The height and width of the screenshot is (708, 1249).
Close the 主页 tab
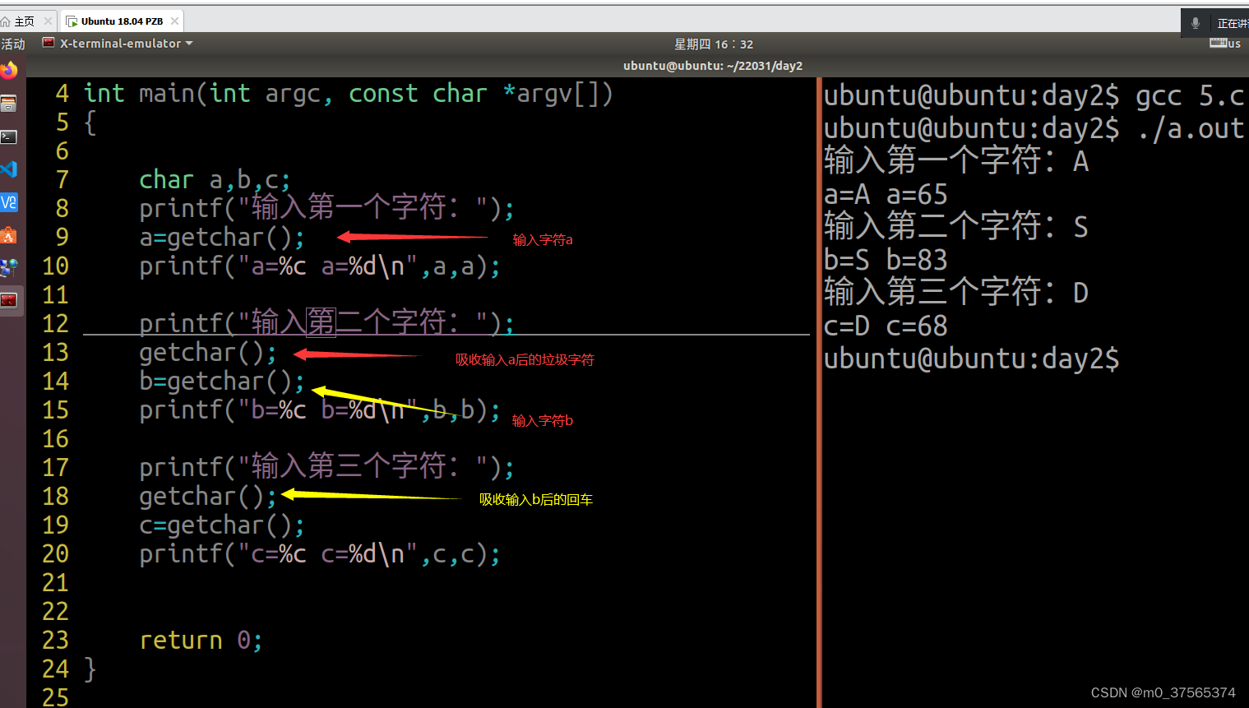[x=48, y=21]
